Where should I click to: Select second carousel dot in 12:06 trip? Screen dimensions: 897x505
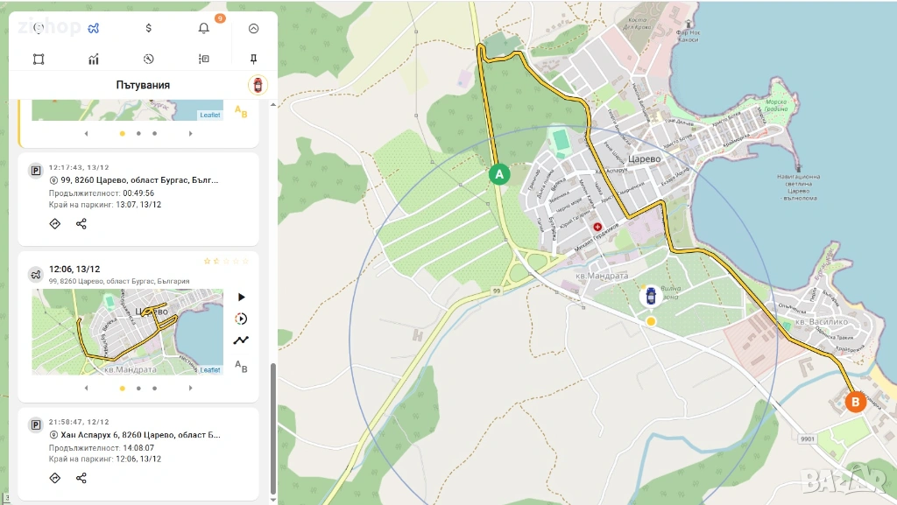[138, 388]
